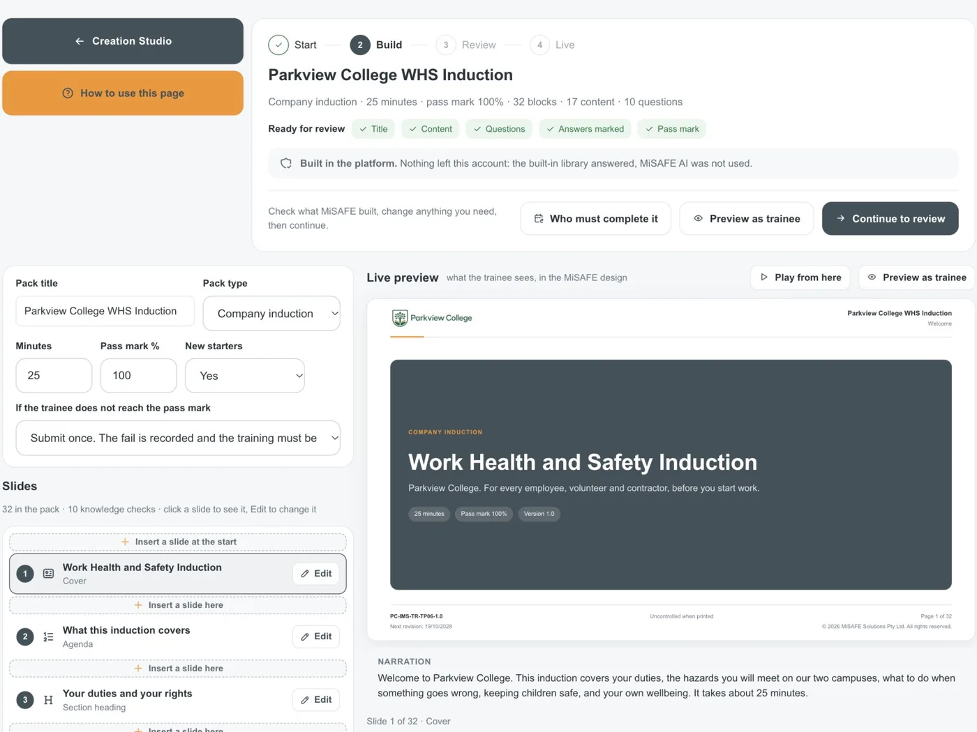
Task: Insert a slide after the Agenda slide
Action: [x=178, y=669]
